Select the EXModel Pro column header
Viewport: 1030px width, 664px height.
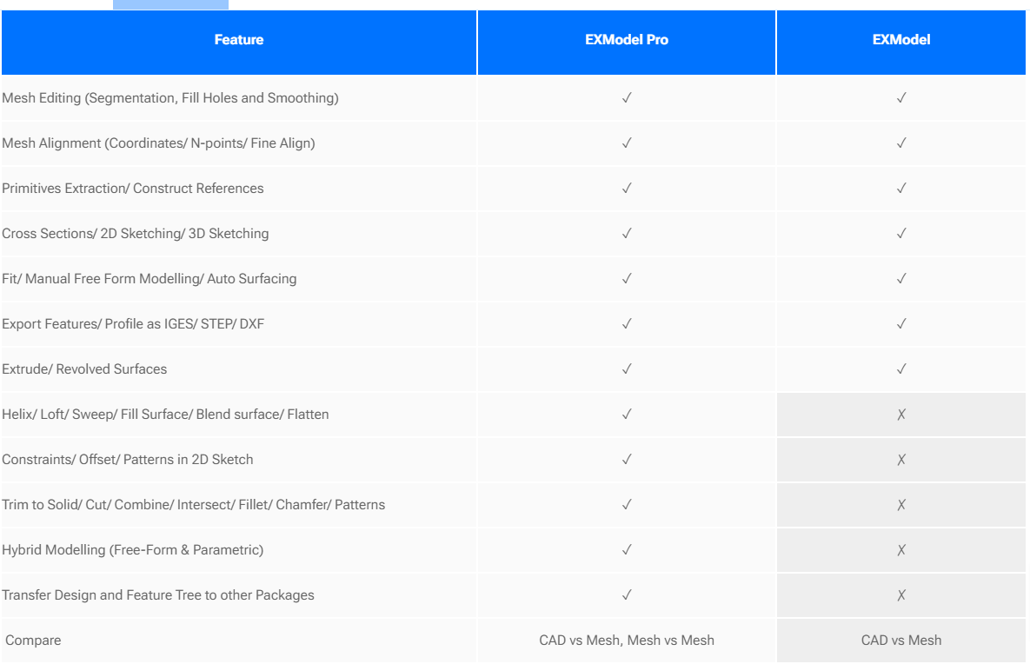pos(627,40)
